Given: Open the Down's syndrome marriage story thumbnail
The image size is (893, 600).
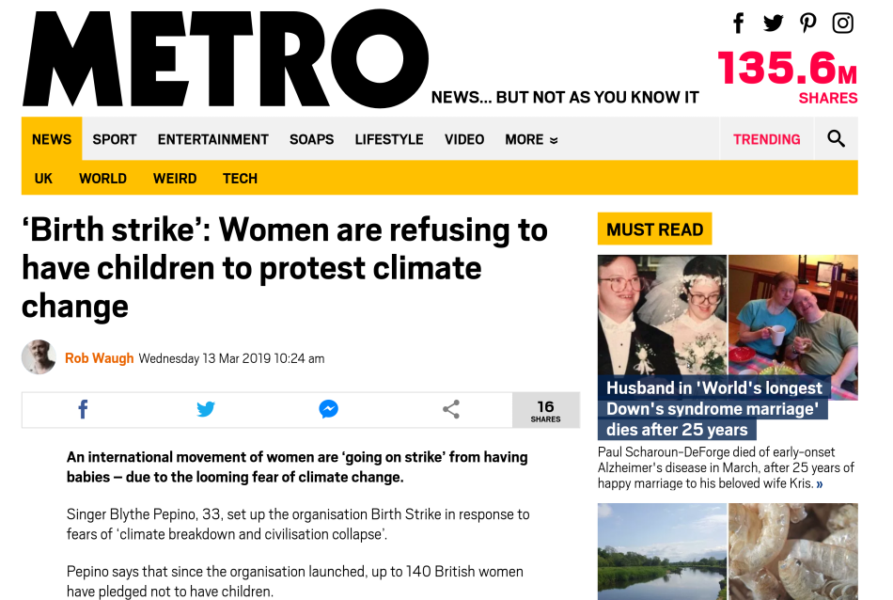Looking at the screenshot, I should [728, 327].
